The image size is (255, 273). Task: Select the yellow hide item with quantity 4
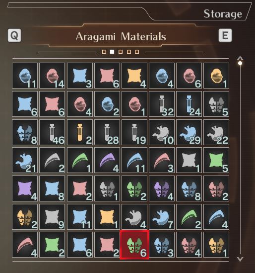(134, 76)
